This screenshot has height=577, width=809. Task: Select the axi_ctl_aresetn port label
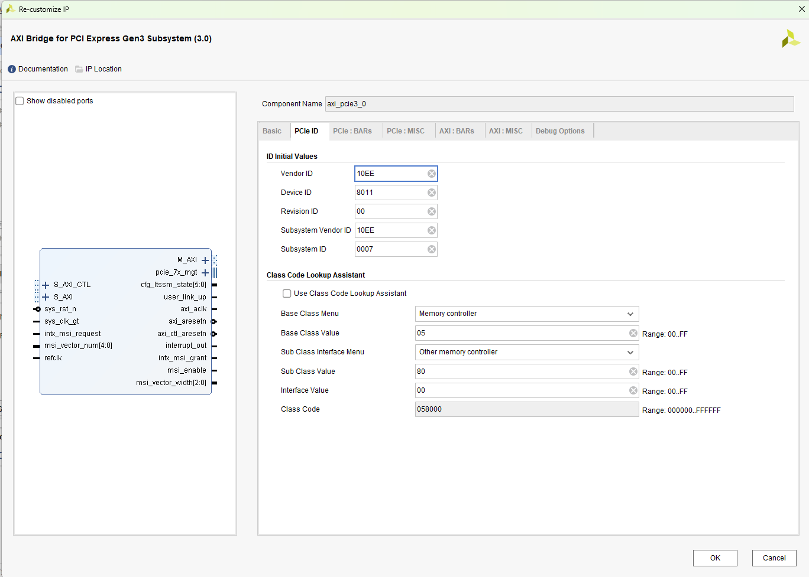click(x=182, y=334)
